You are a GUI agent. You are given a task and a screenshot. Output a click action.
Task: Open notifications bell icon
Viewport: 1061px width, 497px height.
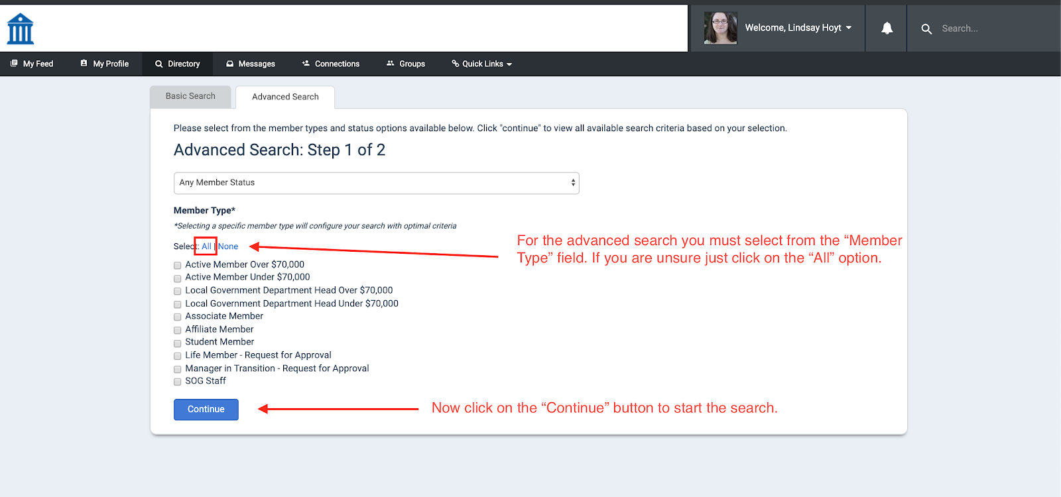[x=887, y=28]
